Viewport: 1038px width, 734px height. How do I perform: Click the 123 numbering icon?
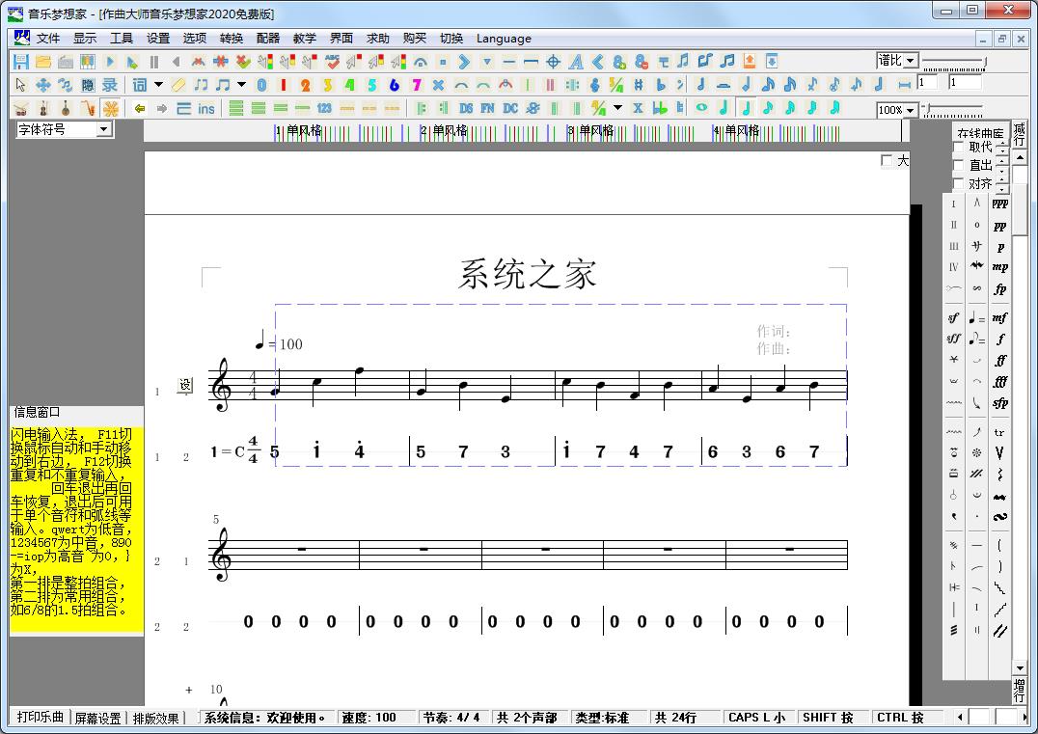point(324,108)
